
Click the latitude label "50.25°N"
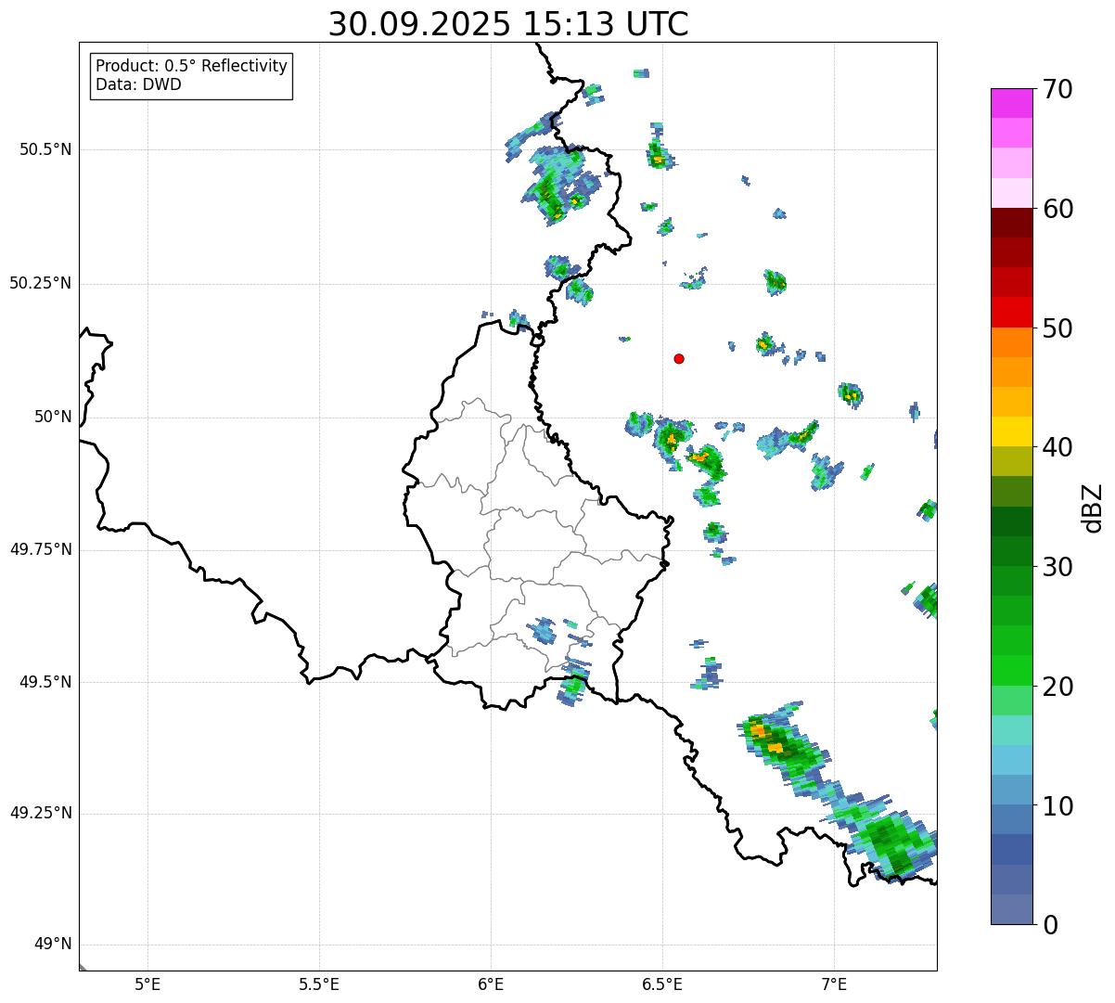[41, 283]
